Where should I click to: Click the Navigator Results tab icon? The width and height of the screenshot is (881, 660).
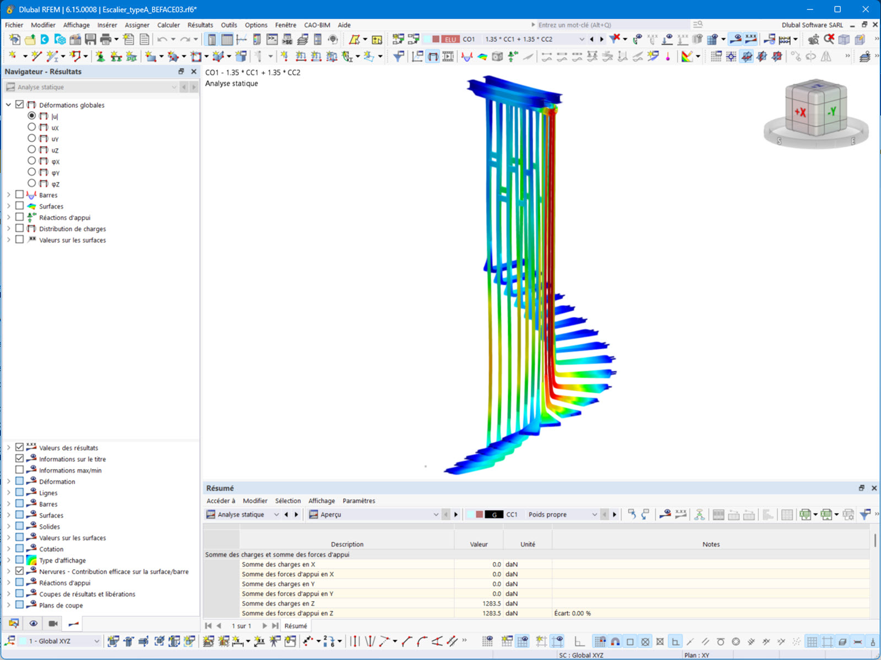[x=73, y=624]
